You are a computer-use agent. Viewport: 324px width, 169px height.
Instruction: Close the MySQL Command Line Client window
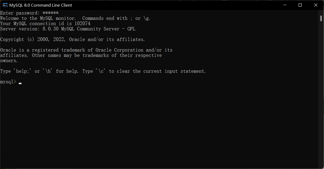click(316, 5)
